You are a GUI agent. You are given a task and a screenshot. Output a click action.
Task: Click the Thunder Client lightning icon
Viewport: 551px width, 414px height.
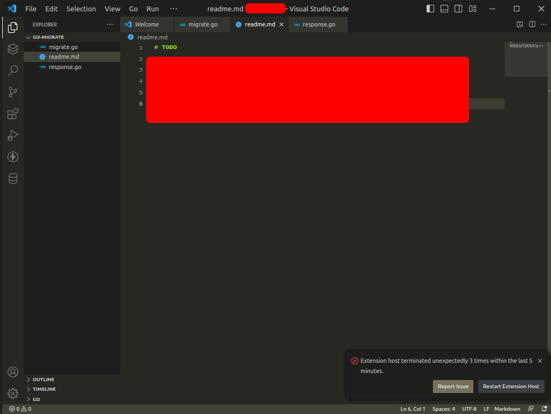[x=12, y=157]
